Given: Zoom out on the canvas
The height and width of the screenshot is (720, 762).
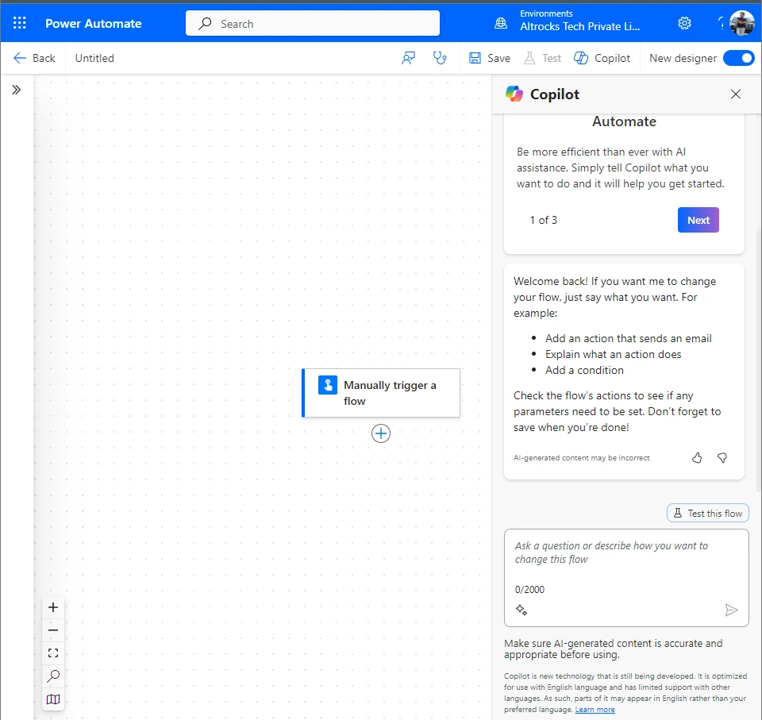Looking at the screenshot, I should (x=53, y=630).
